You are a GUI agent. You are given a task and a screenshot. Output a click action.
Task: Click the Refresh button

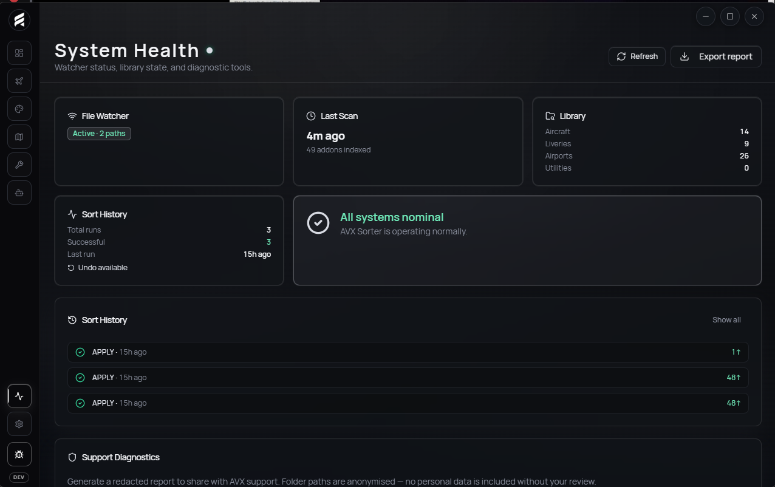[637, 56]
